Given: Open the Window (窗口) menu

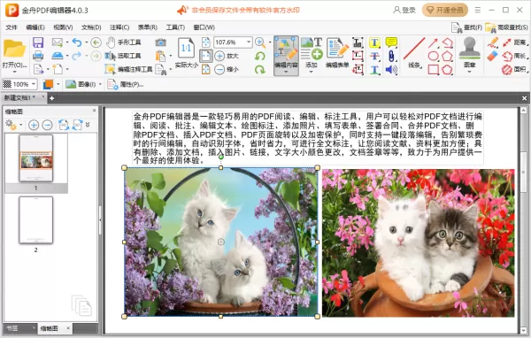Looking at the screenshot, I should 204,27.
